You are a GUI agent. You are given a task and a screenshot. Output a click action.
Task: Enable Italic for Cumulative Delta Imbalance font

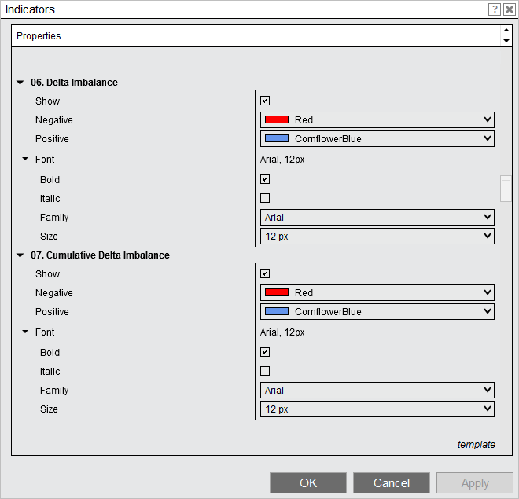(x=265, y=372)
